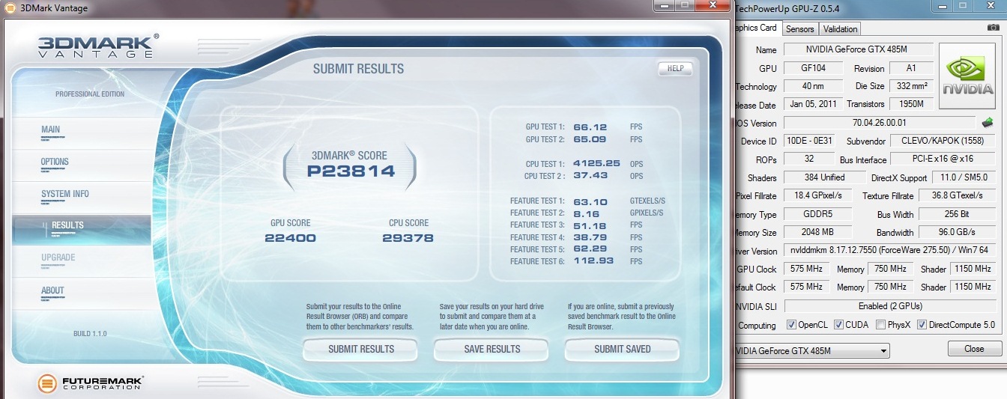Click the GPU name field in GPU-Z
This screenshot has height=399, width=1007.
click(858, 49)
